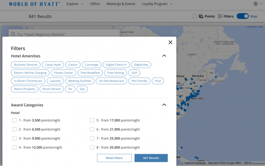
Task: Open the Offers menu item
Action: click(x=95, y=4)
